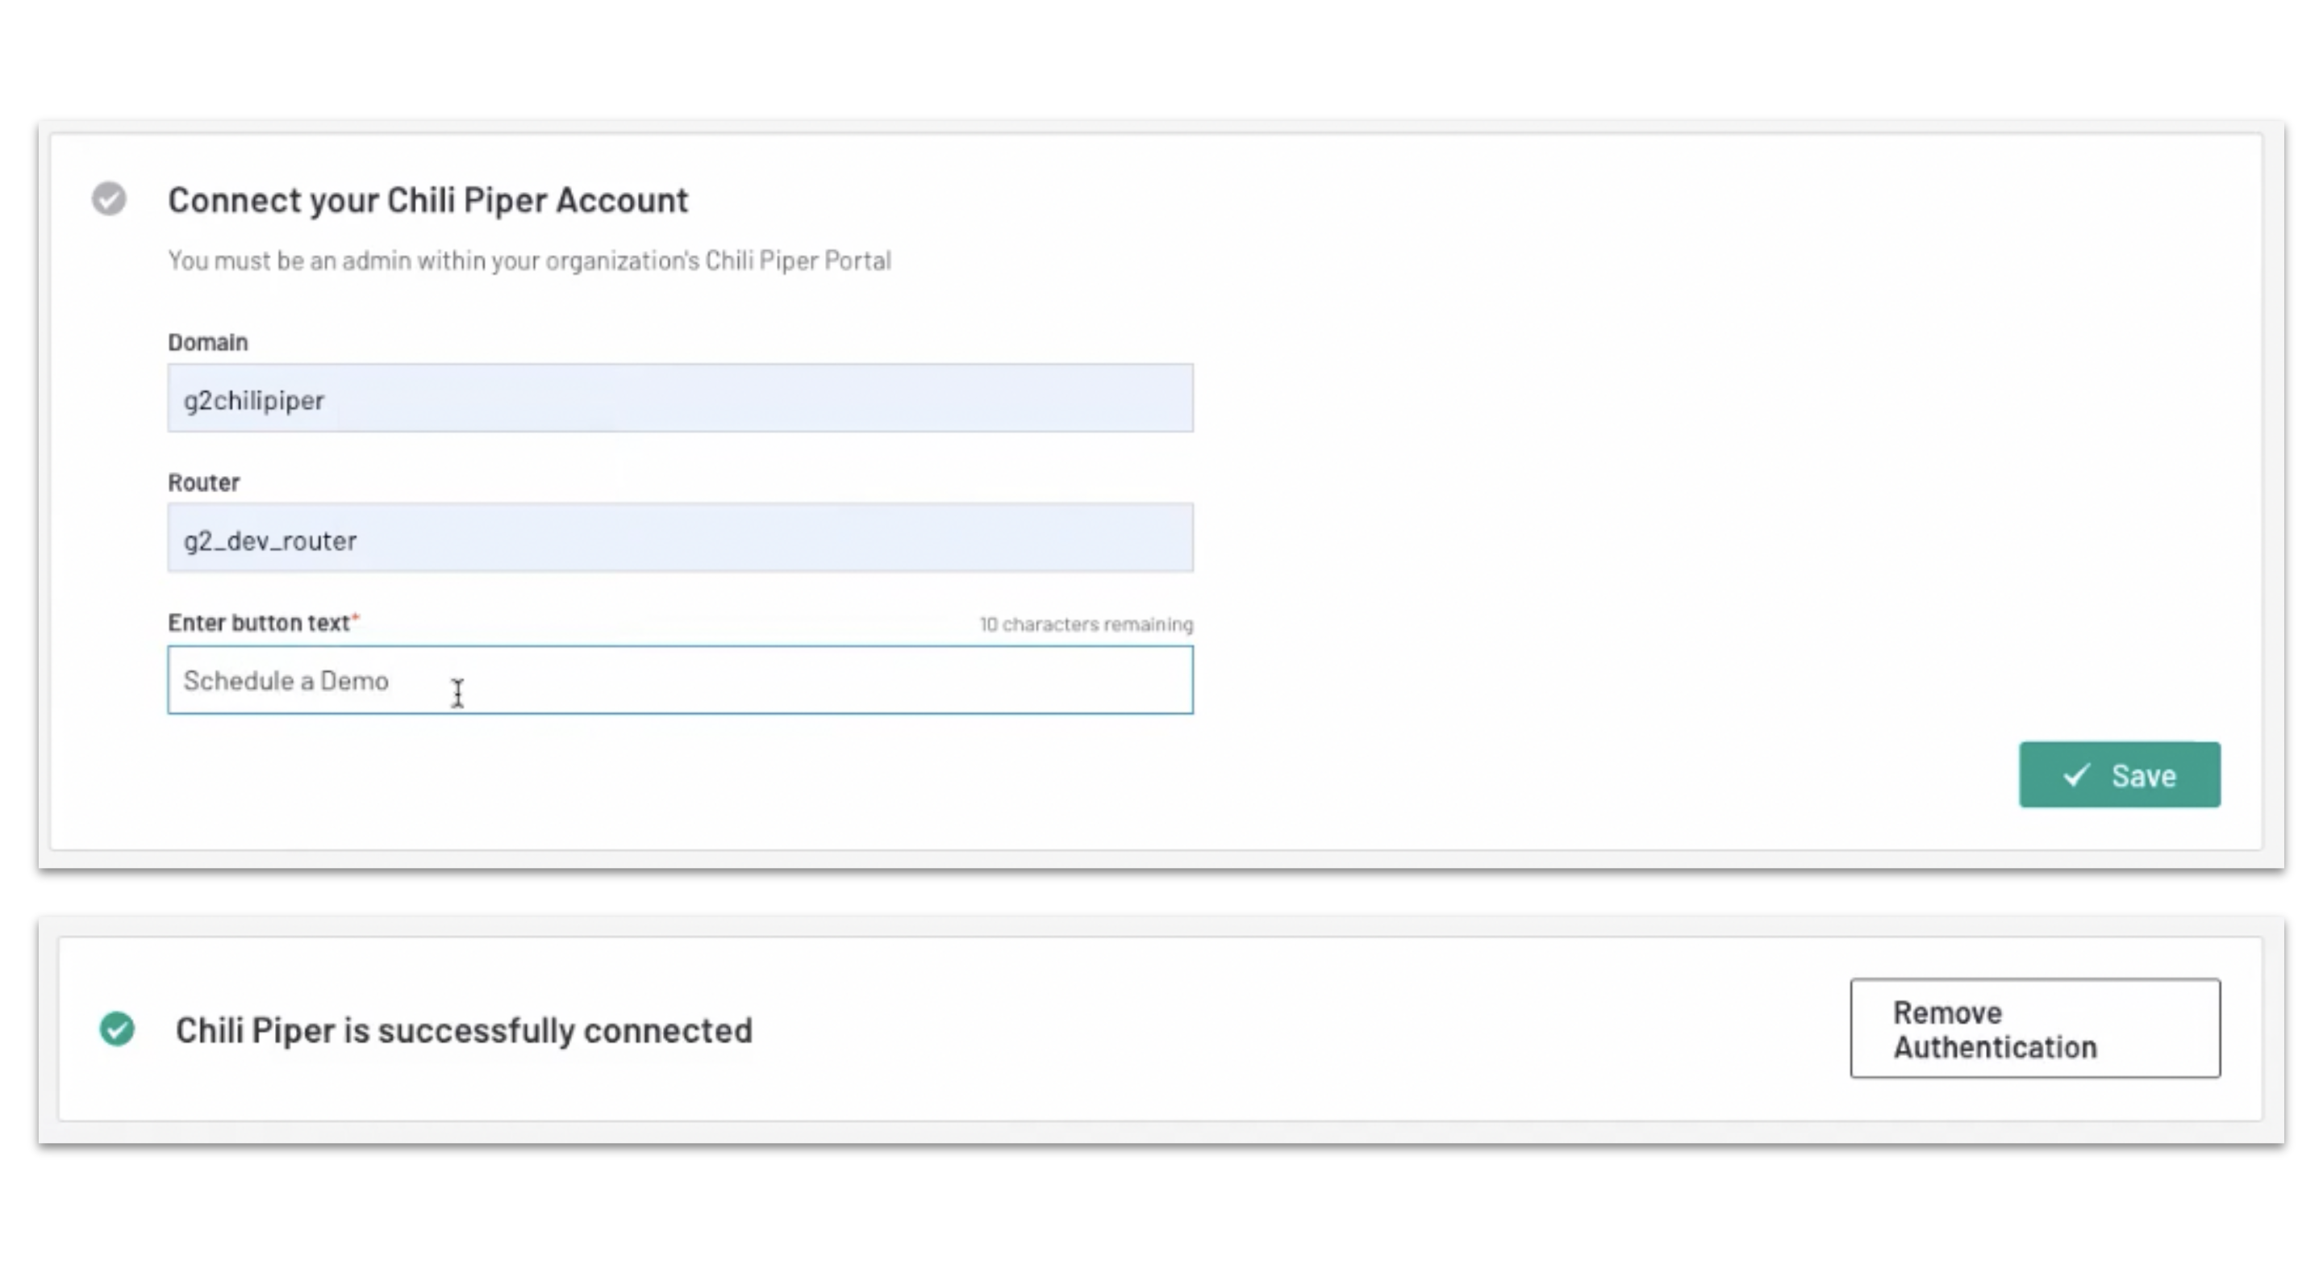Click the word Save on green button
The image size is (2323, 1281).
[x=2144, y=776]
